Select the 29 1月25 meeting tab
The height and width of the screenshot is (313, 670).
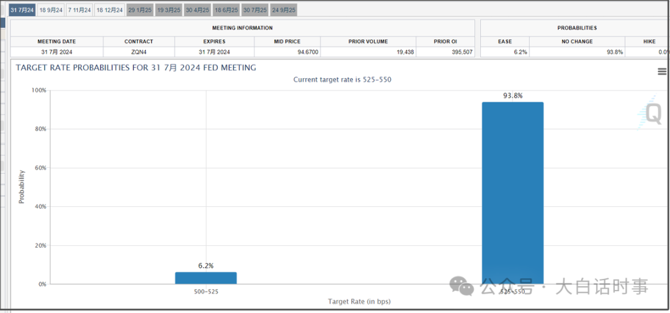tap(140, 10)
